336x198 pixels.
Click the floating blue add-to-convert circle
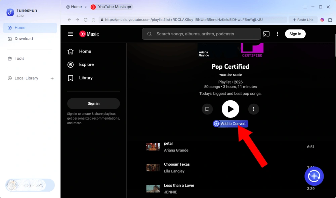tap(314, 176)
